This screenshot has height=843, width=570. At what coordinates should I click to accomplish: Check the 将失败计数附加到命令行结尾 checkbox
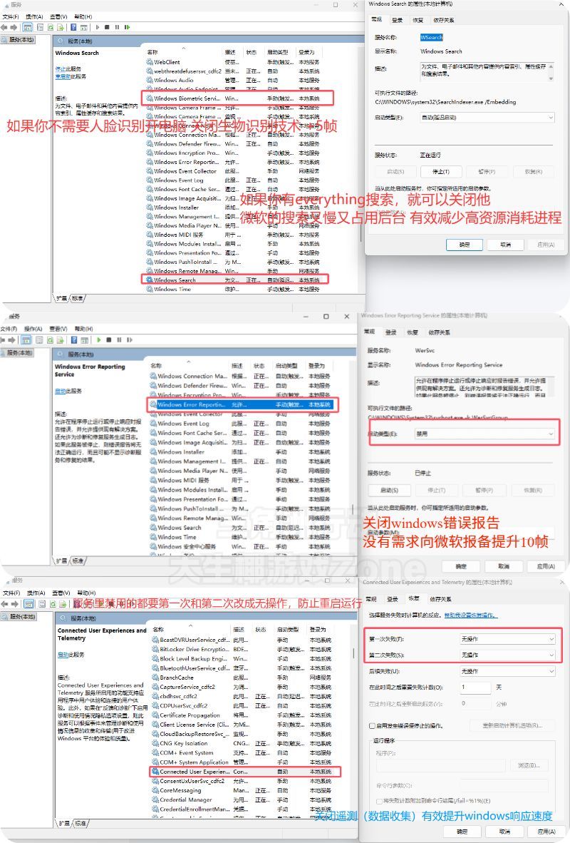(x=379, y=801)
